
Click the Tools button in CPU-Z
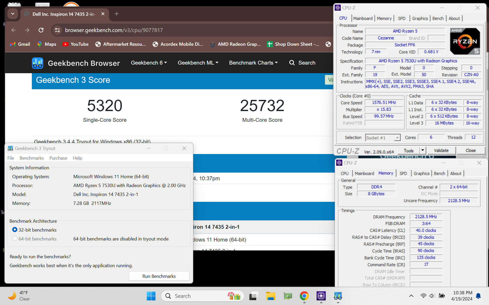[409, 150]
